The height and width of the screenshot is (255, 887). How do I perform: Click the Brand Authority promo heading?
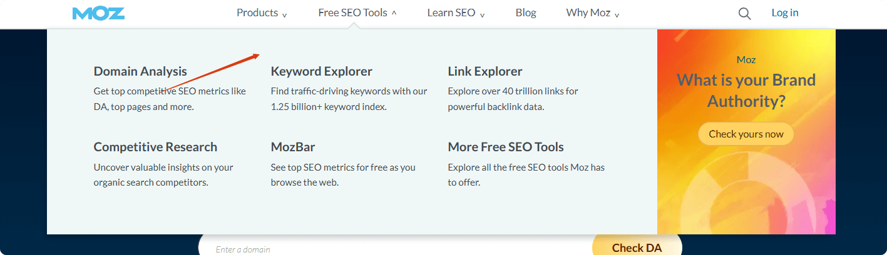pos(746,90)
